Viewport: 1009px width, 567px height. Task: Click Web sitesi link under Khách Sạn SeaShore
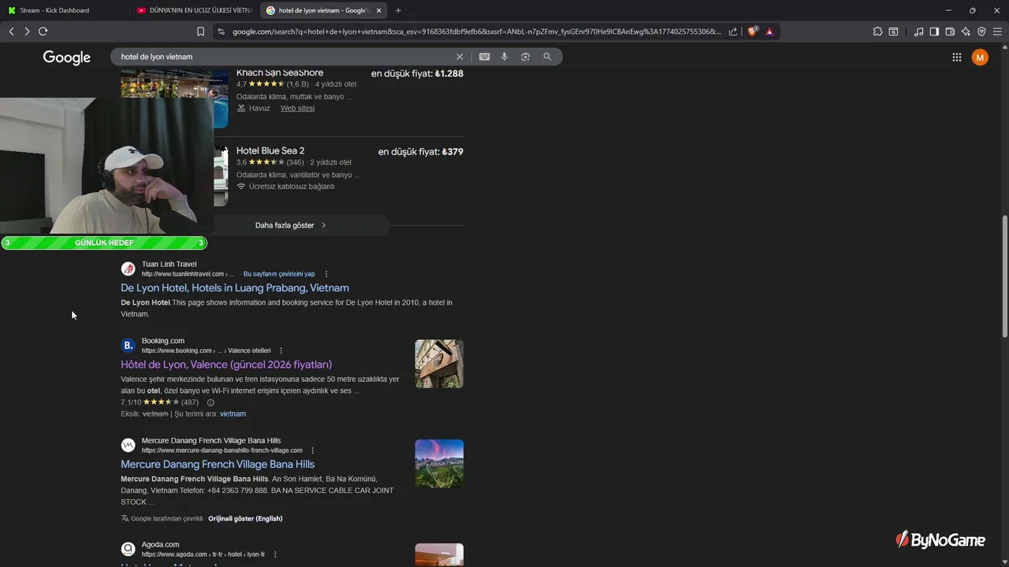(297, 109)
